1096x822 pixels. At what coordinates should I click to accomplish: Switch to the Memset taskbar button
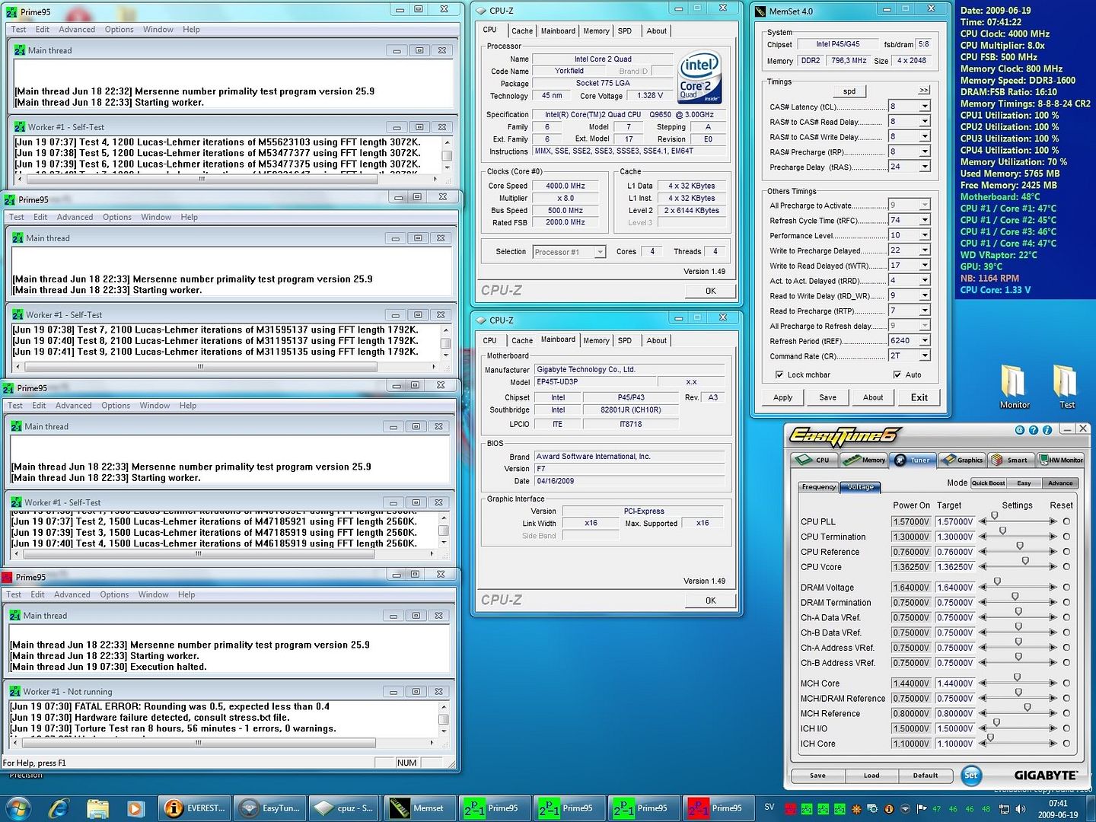tap(419, 808)
